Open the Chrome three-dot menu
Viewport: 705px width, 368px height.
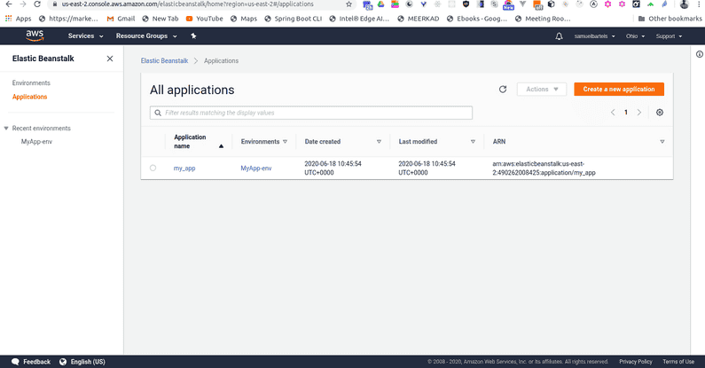(699, 4)
